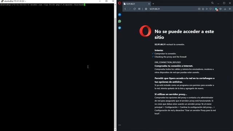Click "Comprueba tu conexión a Internet." heading
This screenshot has width=233, height=131.
pyautogui.click(x=174, y=66)
